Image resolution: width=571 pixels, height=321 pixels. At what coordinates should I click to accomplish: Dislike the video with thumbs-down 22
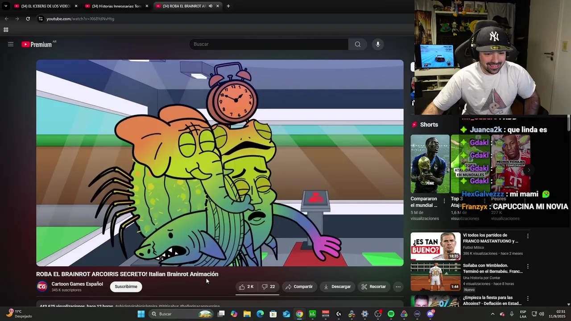point(269,287)
